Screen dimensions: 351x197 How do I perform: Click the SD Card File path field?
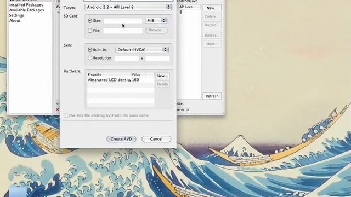click(x=123, y=31)
